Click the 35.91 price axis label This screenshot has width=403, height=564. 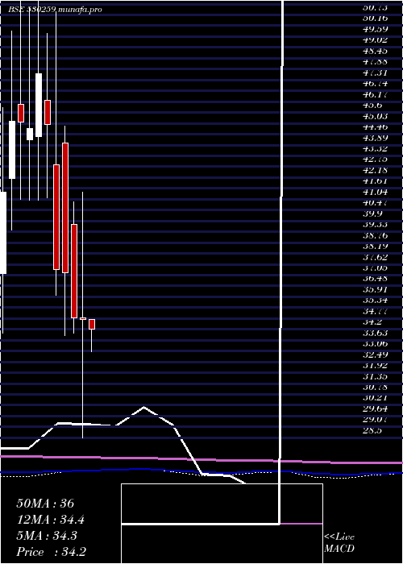pyautogui.click(x=375, y=289)
